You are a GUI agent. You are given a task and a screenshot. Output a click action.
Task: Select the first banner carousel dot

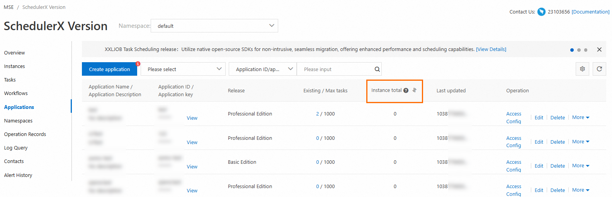572,50
